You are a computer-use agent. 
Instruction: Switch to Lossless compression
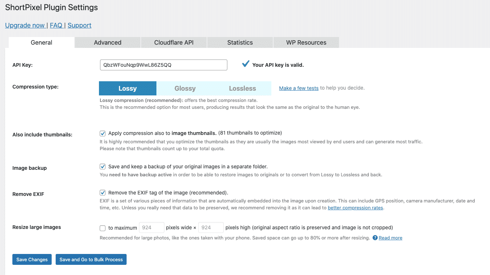click(243, 89)
